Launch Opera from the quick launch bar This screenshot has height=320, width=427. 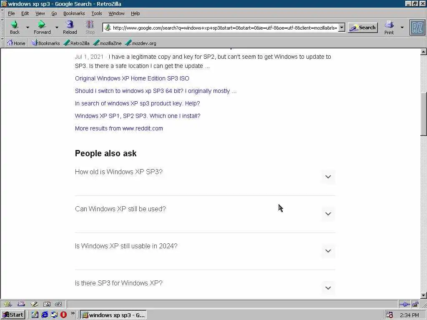(x=63, y=315)
